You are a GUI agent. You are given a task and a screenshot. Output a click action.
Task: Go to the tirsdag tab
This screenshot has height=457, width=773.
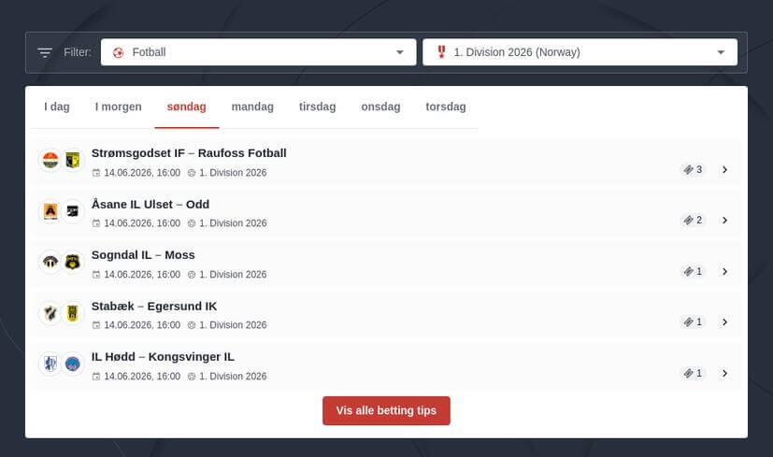318,107
